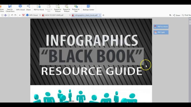Click Share at the top-right of tab bar
This screenshot has height=107, width=191.
pos(176,15)
